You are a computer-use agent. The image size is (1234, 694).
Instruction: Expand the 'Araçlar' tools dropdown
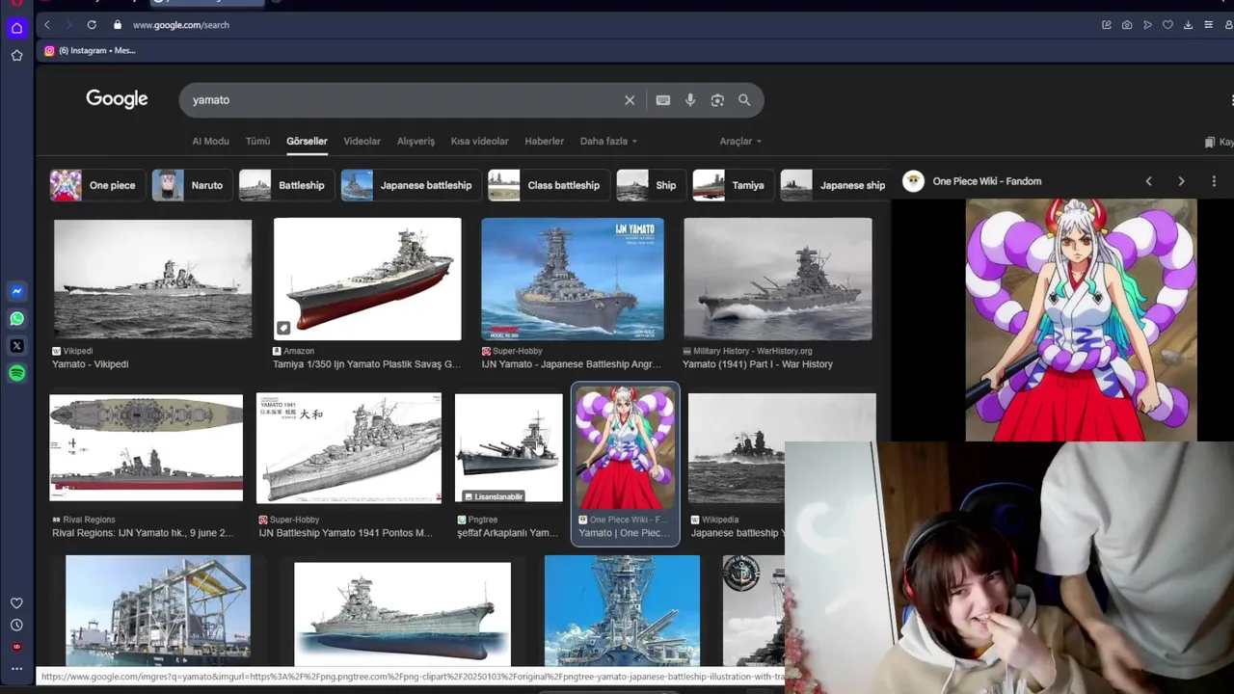(740, 142)
